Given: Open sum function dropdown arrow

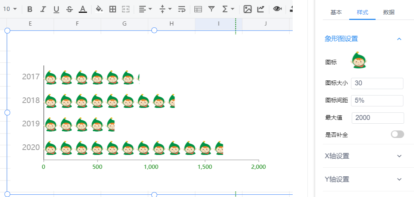Looking at the screenshot, I should (232, 9).
